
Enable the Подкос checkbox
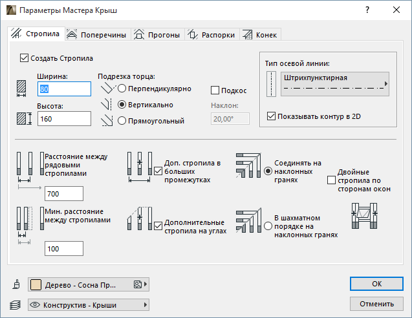[215, 90]
